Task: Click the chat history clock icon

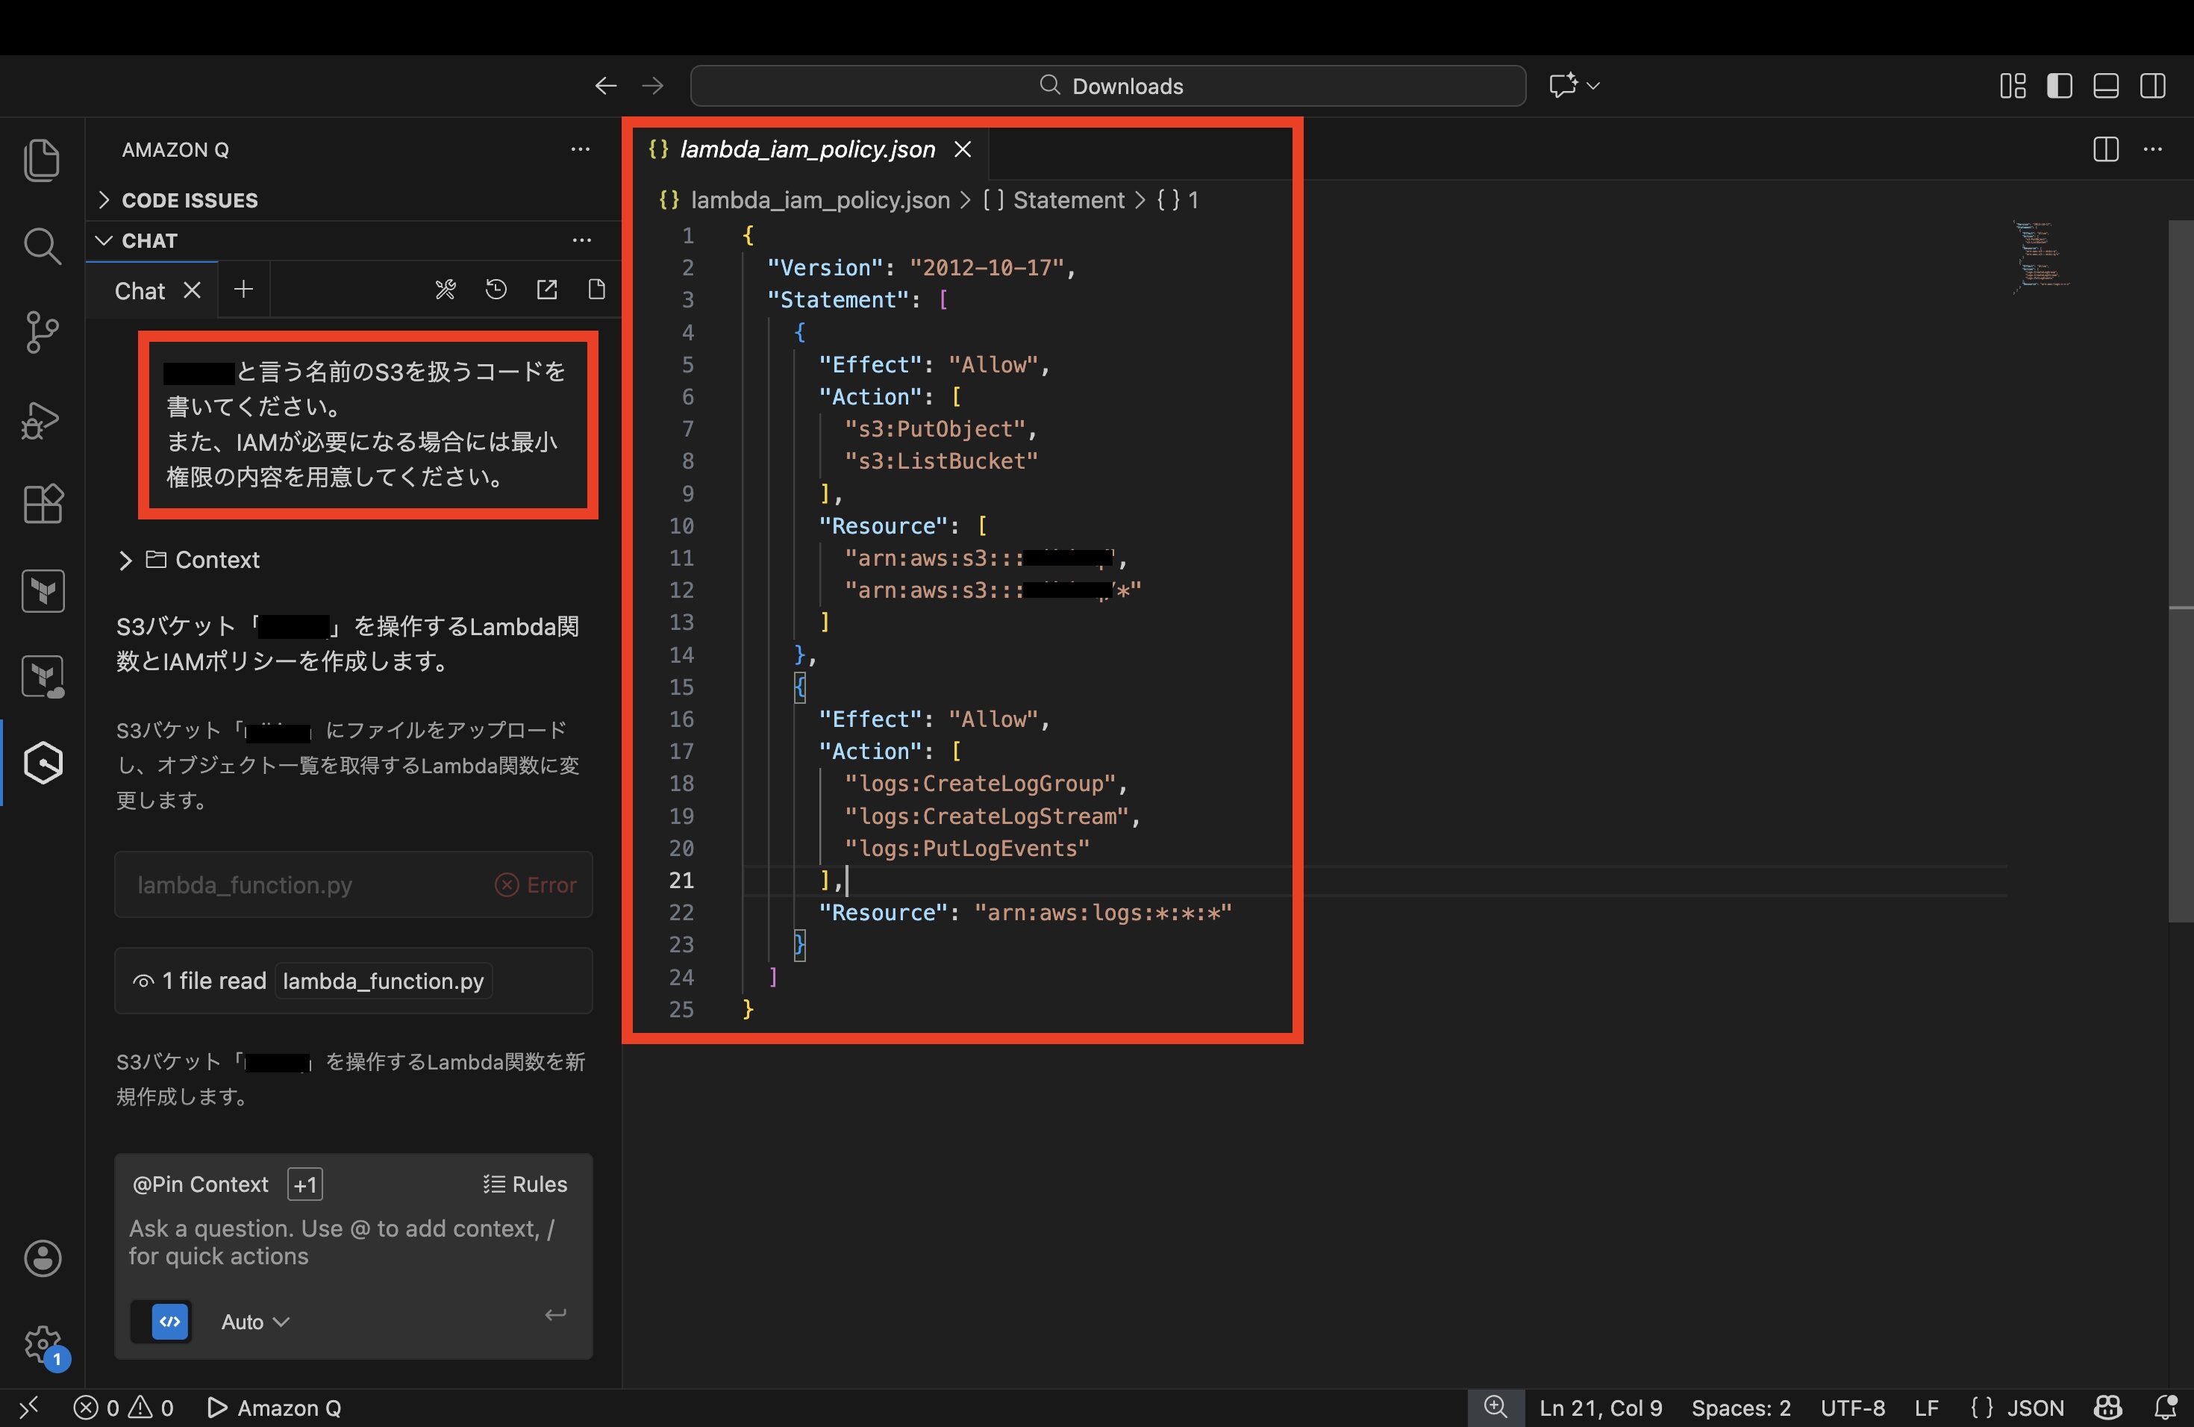Action: tap(496, 290)
